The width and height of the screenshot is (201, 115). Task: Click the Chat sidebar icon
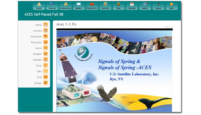tap(45, 77)
